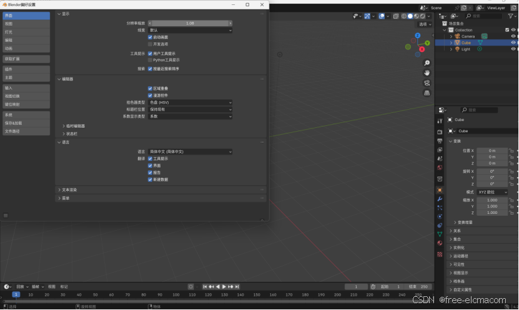Hide the Camera with its eye icon
The width and height of the screenshot is (519, 310).
[x=513, y=36]
